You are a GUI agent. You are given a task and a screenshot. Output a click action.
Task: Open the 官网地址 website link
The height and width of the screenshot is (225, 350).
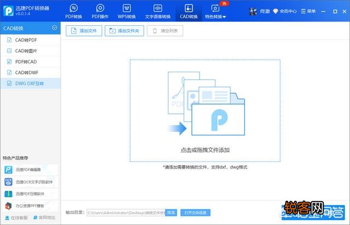(44, 217)
